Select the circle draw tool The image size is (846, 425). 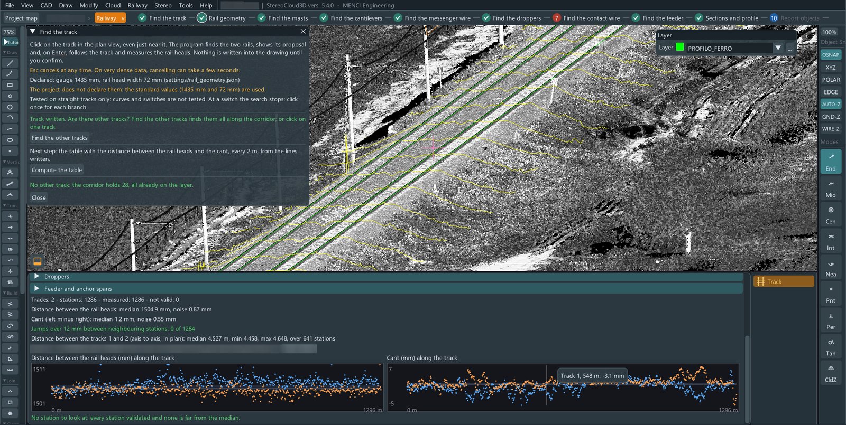point(10,107)
